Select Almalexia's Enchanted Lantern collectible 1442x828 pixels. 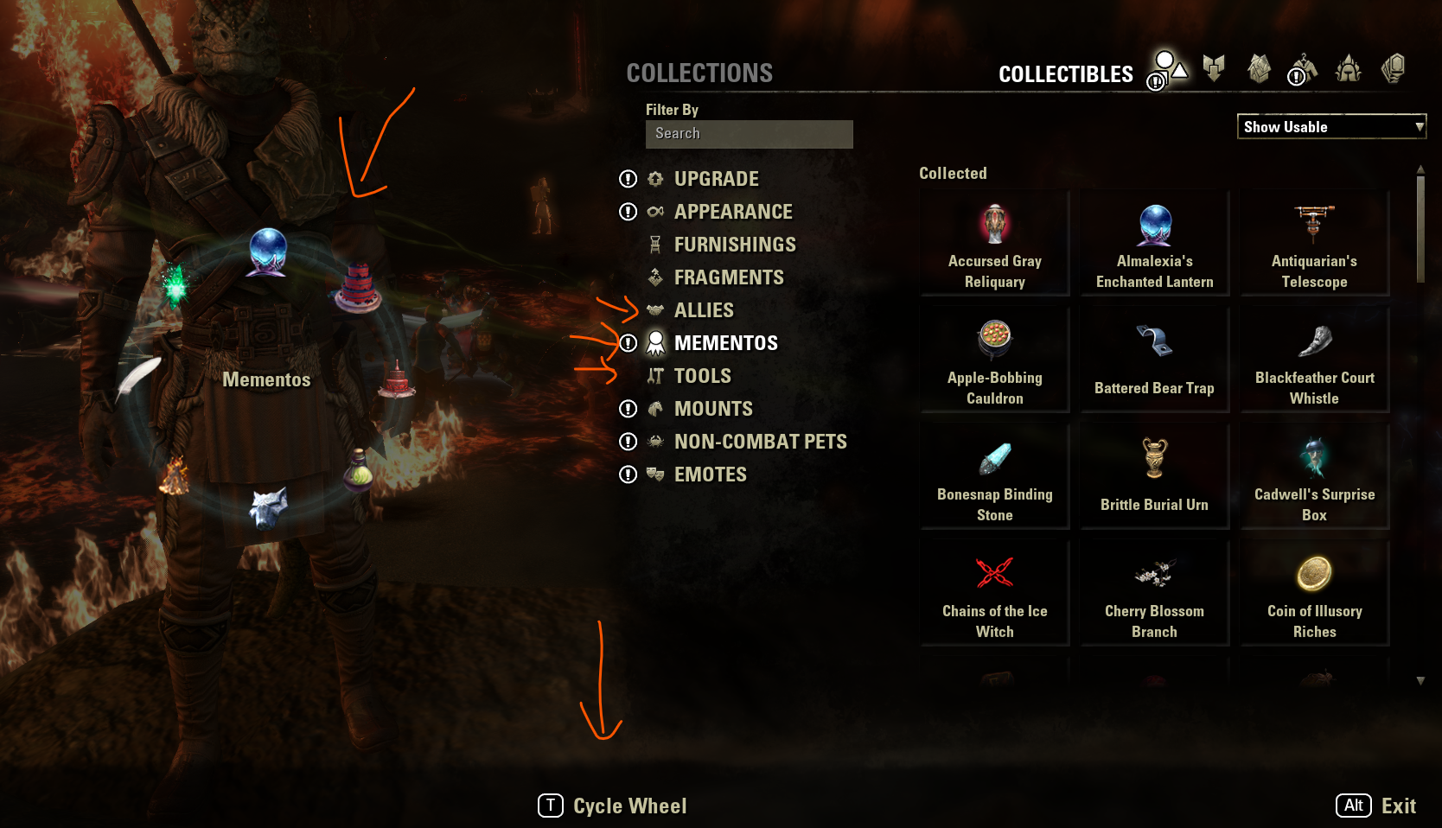coord(1154,244)
